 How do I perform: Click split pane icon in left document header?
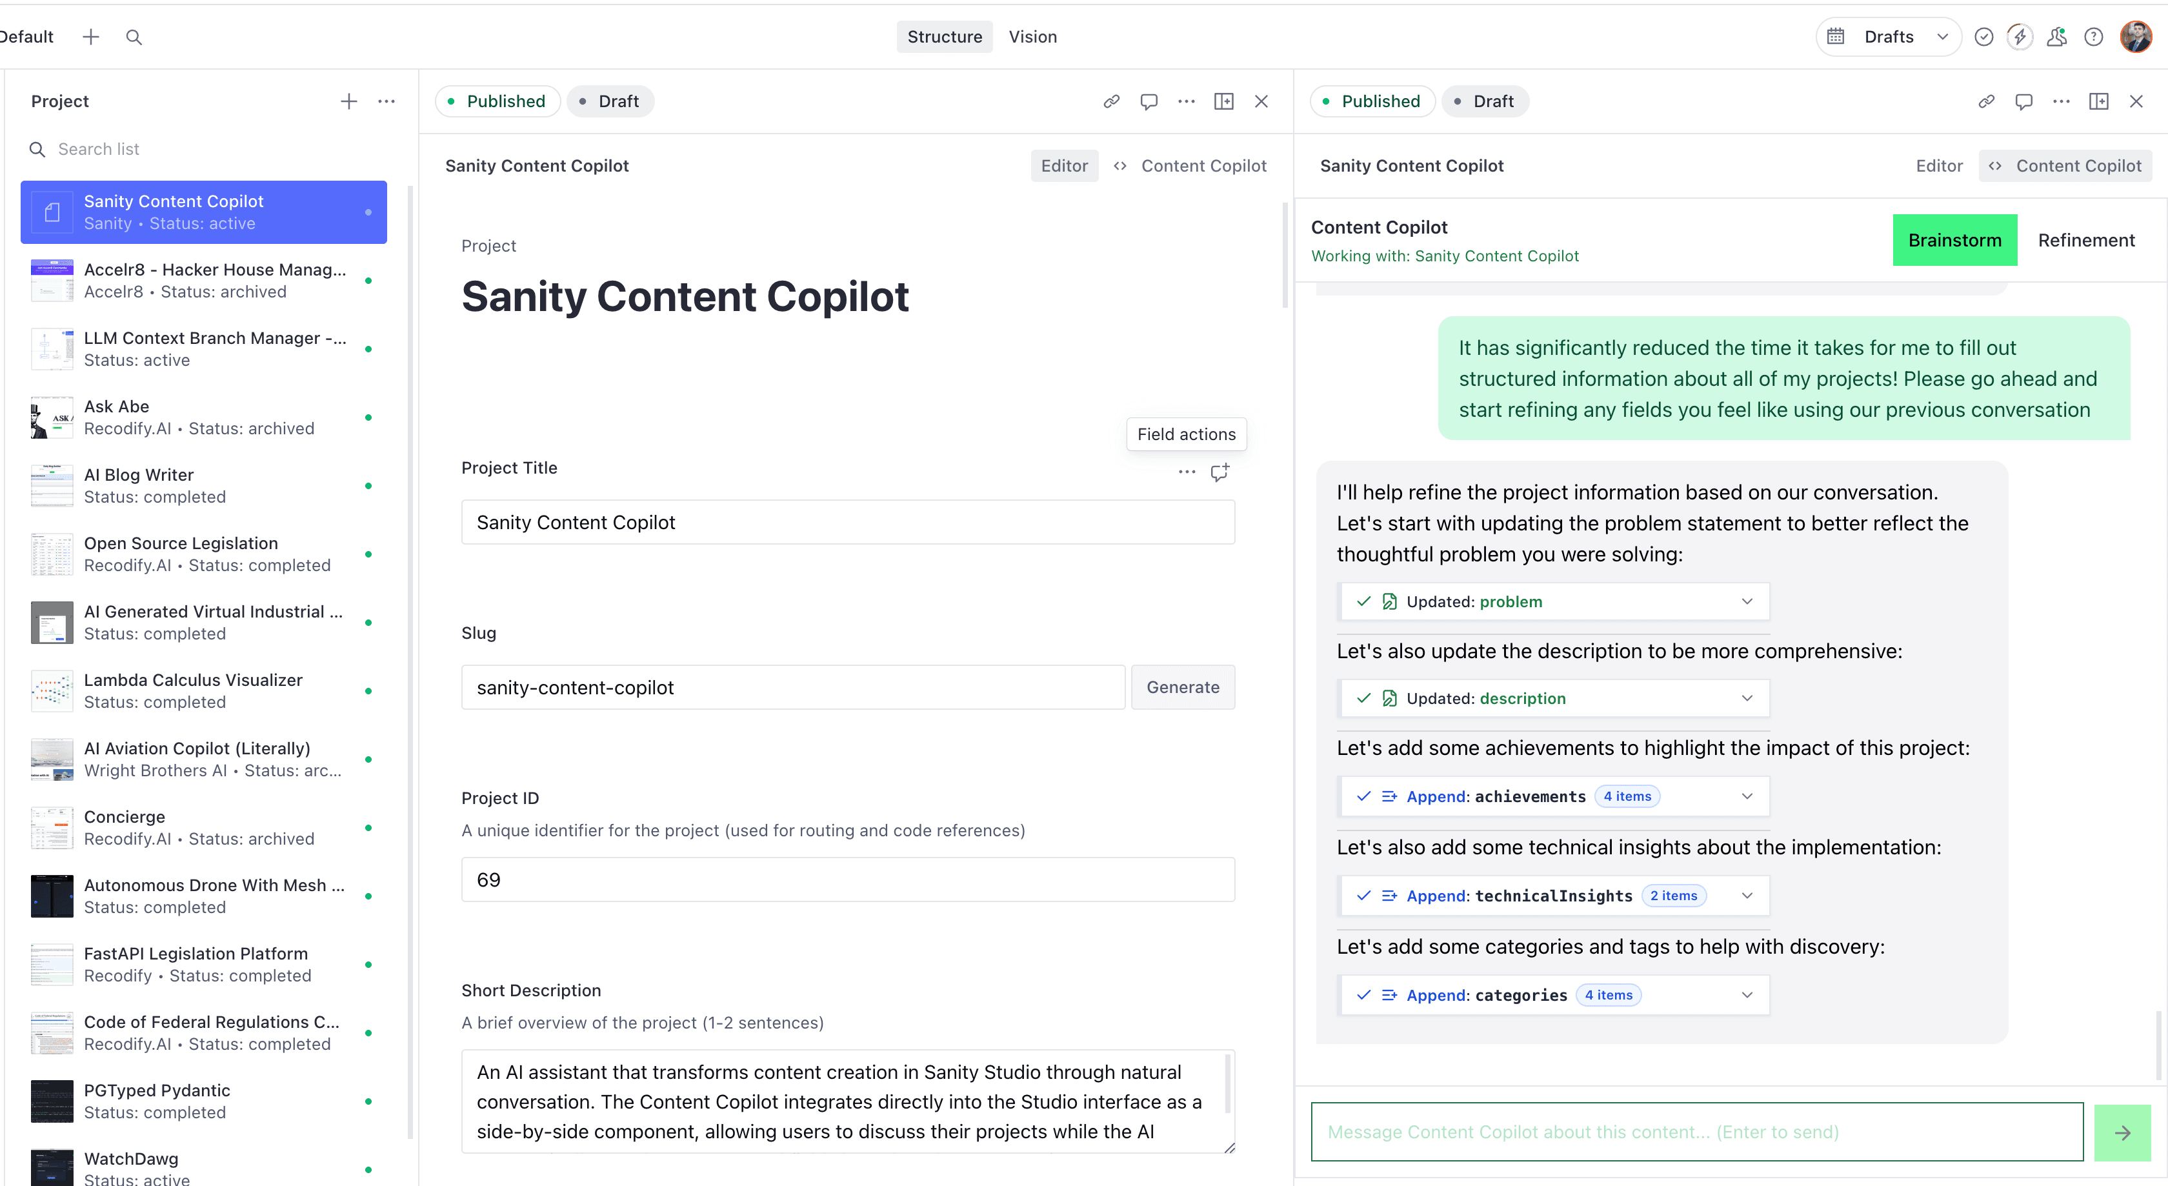1224,101
